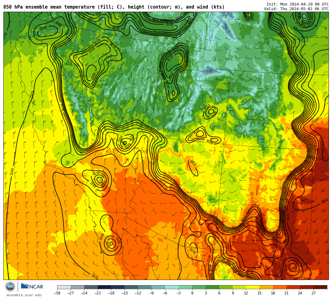Pick the 9 to 12 lime colorbar swatch
The image size is (332, 299).
click(239, 287)
